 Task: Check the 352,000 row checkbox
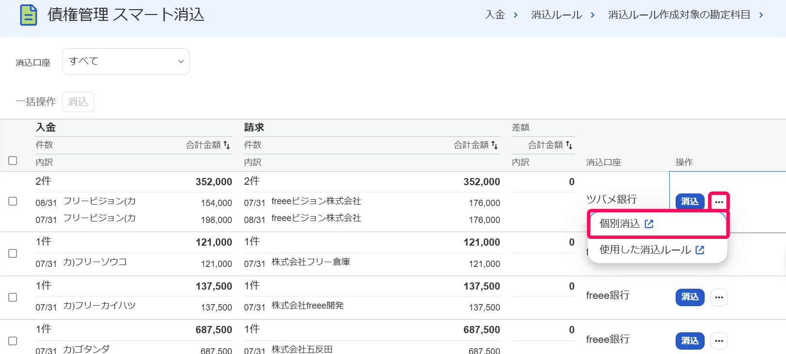[x=13, y=201]
